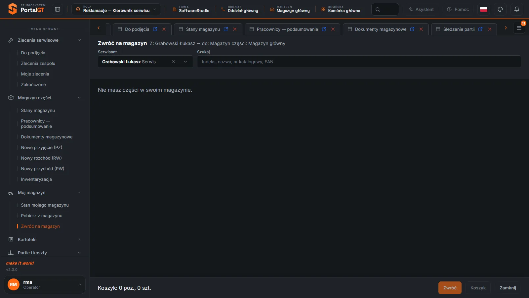Open the Pomoc help button
The width and height of the screenshot is (529, 298).
point(458,9)
